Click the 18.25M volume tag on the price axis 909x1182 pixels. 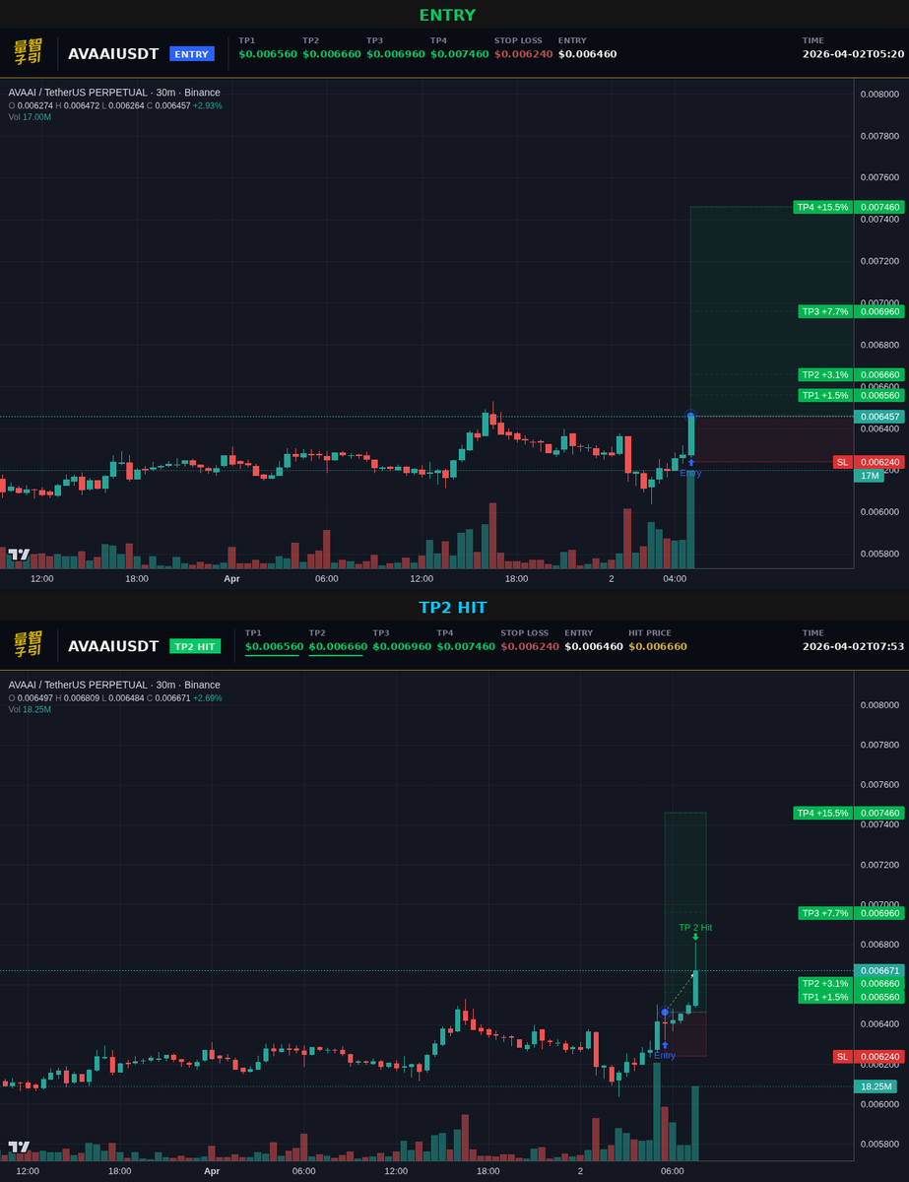[x=876, y=1086]
